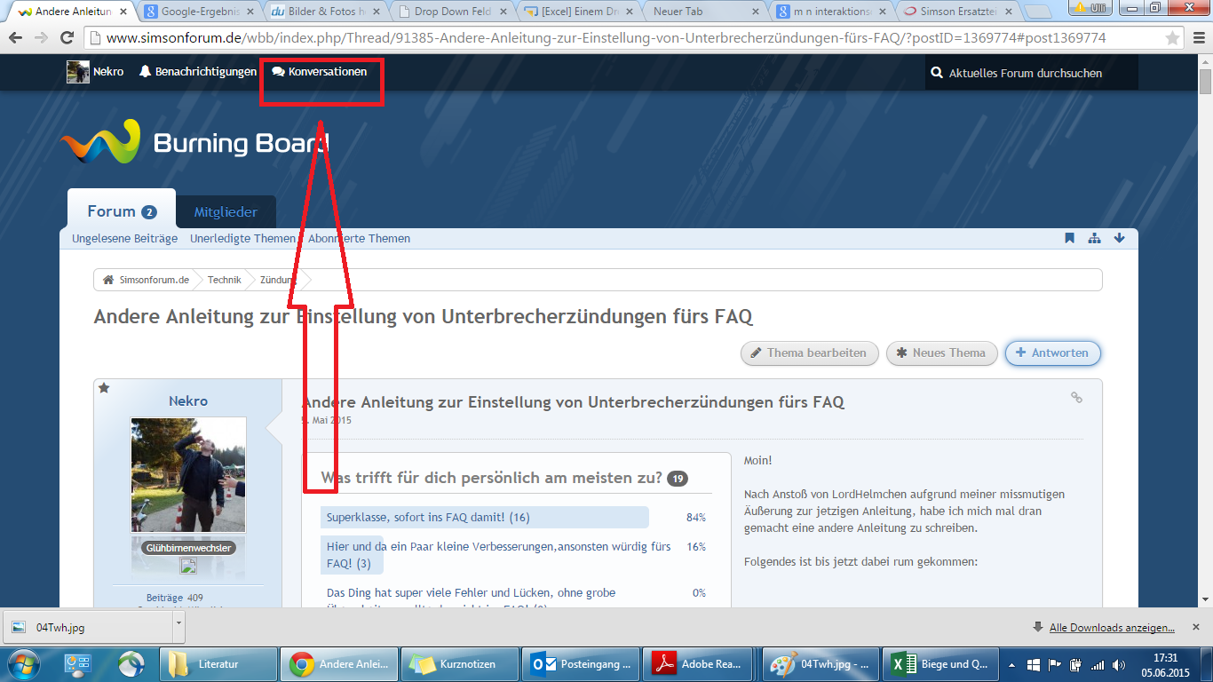Image resolution: width=1213 pixels, height=682 pixels.
Task: Click the Thema bearbeiten button
Action: pyautogui.click(x=809, y=353)
